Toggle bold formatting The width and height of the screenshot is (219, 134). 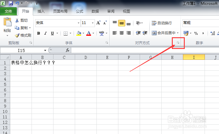(x=38, y=33)
